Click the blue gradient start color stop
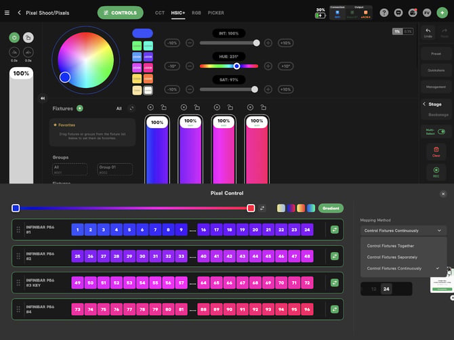This screenshot has height=340, width=454. (x=16, y=208)
